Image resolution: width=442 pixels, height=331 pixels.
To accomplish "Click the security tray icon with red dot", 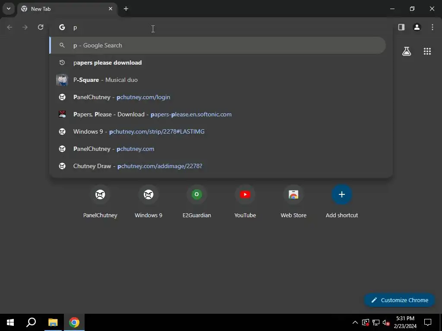I will [366, 322].
